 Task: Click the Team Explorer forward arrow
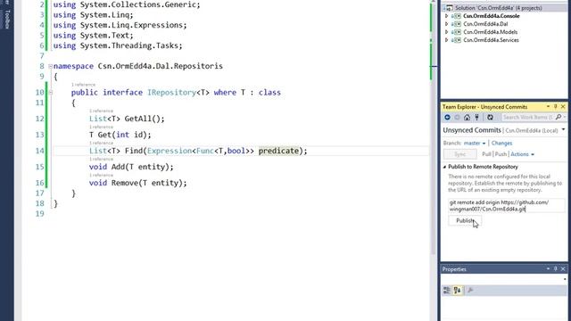click(457, 117)
